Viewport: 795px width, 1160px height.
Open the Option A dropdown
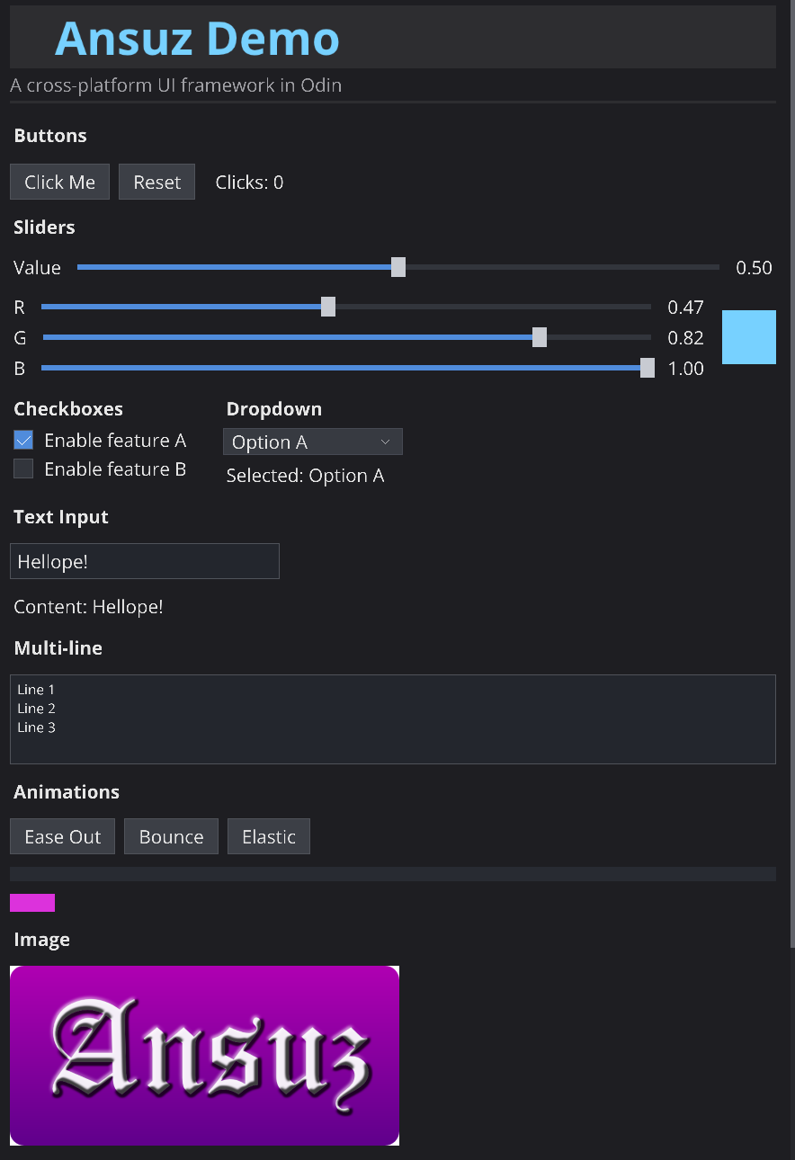[312, 442]
